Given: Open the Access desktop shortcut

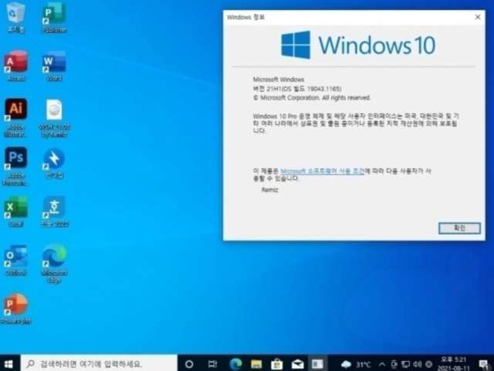Looking at the screenshot, I should [x=15, y=62].
